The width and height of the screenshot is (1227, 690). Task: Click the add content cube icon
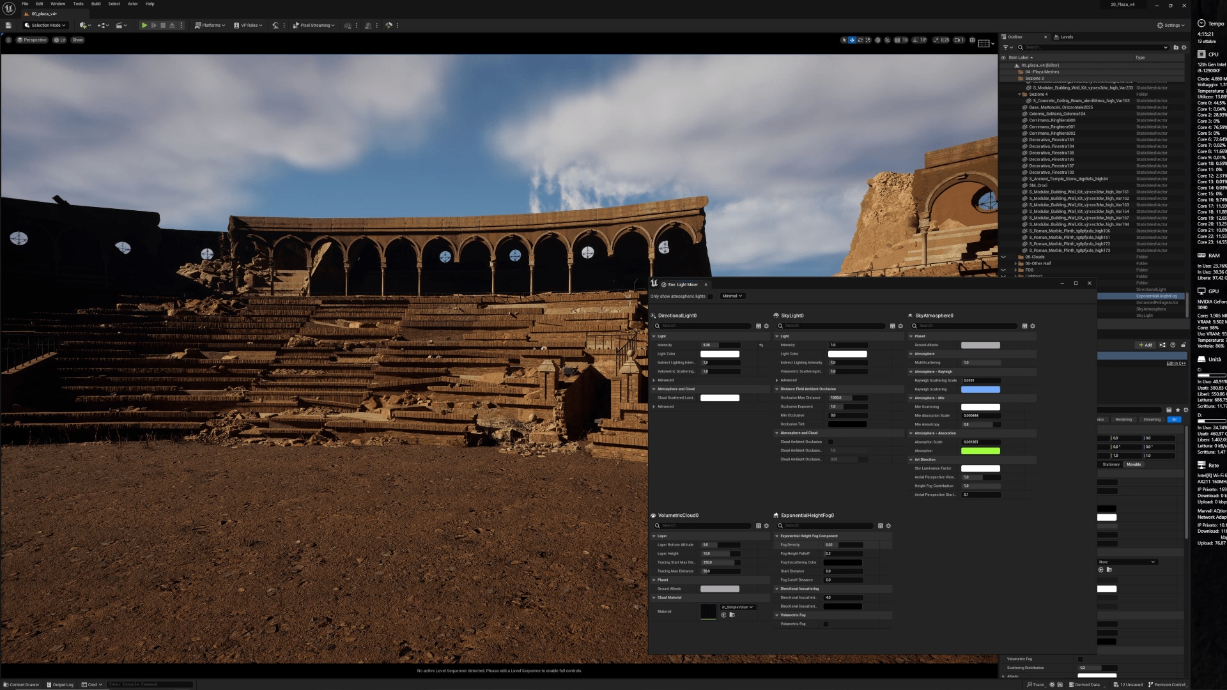tap(84, 26)
